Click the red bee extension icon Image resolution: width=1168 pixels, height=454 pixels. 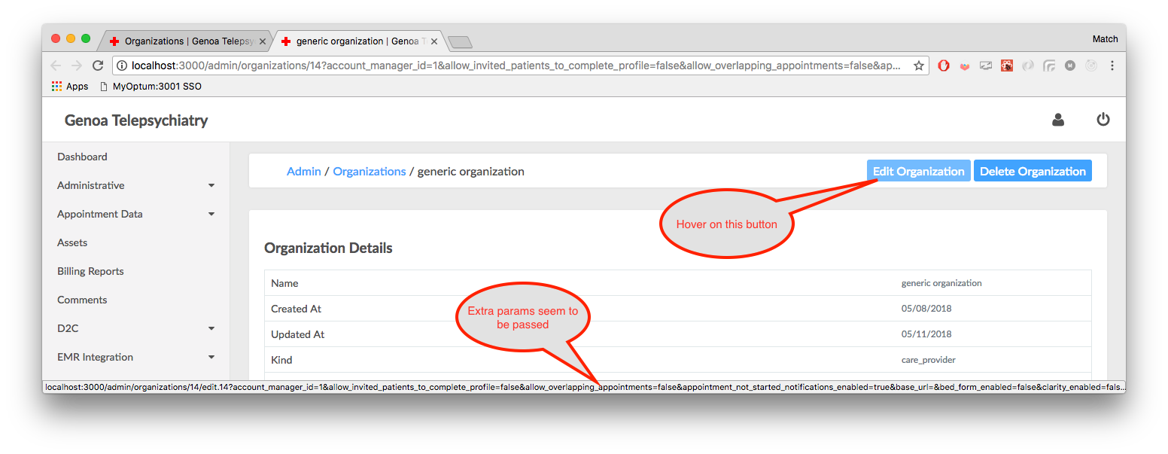pyautogui.click(x=1007, y=66)
